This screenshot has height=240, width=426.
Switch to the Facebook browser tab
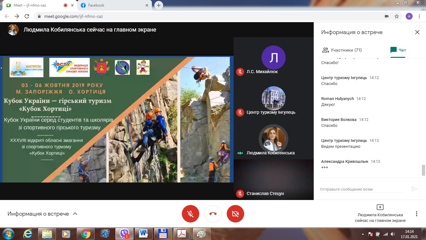(x=114, y=5)
